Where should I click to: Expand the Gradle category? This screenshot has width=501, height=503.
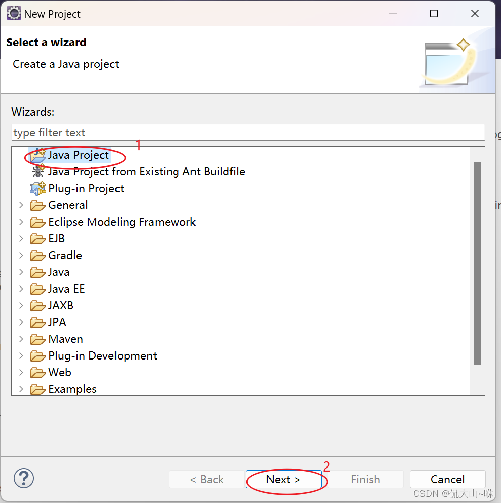coord(21,255)
